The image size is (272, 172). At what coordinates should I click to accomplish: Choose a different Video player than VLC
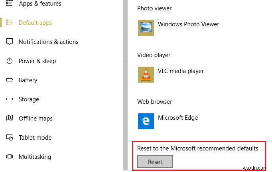(181, 71)
